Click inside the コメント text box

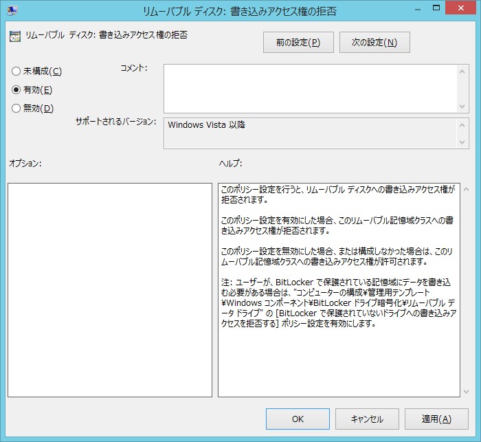pyautogui.click(x=310, y=89)
